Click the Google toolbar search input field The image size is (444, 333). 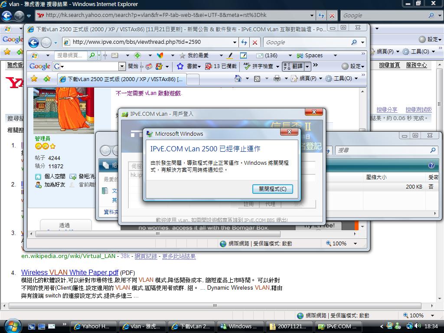click(90, 66)
